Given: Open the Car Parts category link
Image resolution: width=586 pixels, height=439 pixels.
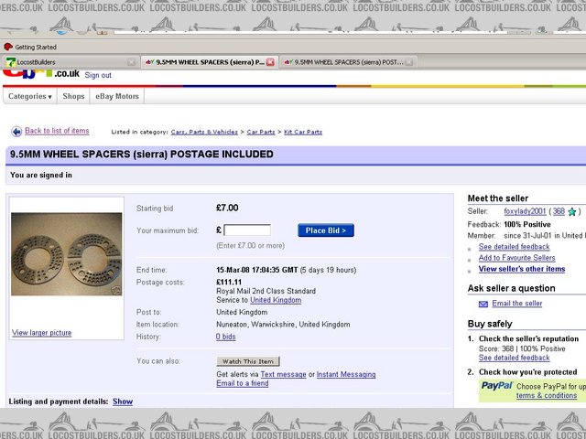Looking at the screenshot, I should 261,132.
